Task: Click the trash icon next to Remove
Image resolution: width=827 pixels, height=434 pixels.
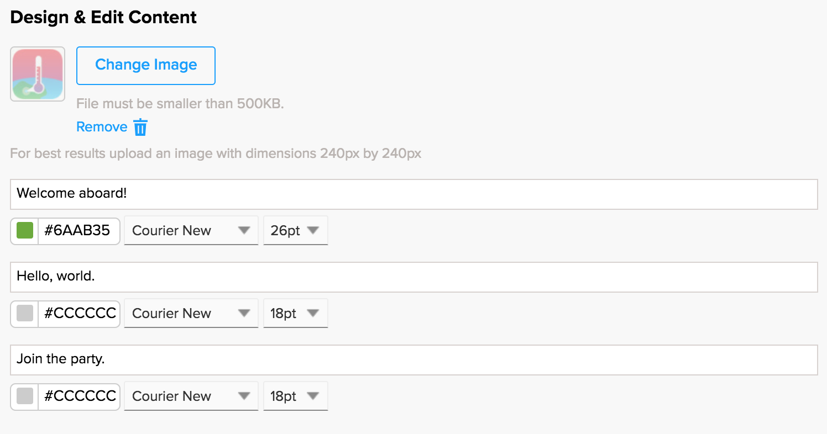Action: 141,127
